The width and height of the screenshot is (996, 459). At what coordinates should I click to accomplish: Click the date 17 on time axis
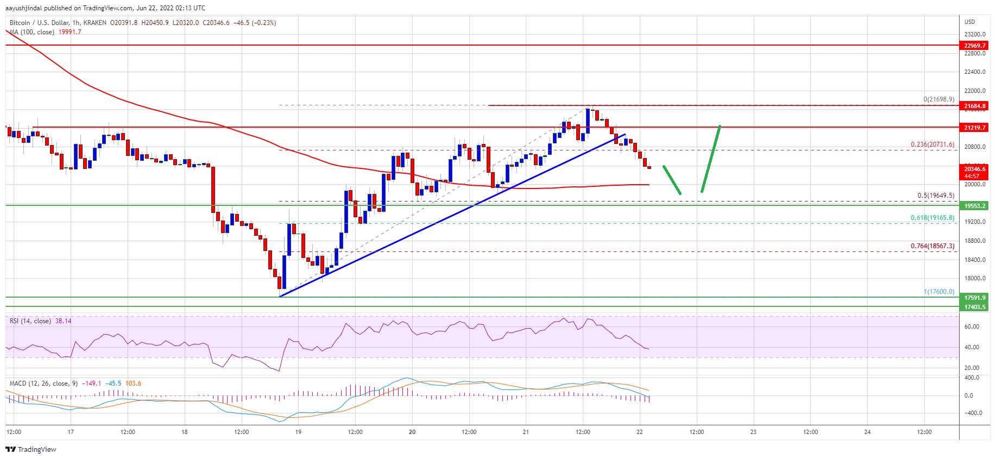[71, 432]
